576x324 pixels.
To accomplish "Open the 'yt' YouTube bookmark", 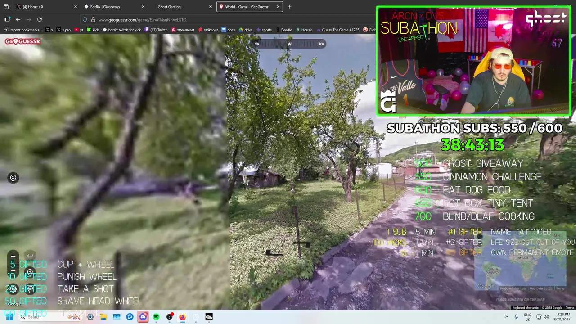I will click(x=79, y=30).
